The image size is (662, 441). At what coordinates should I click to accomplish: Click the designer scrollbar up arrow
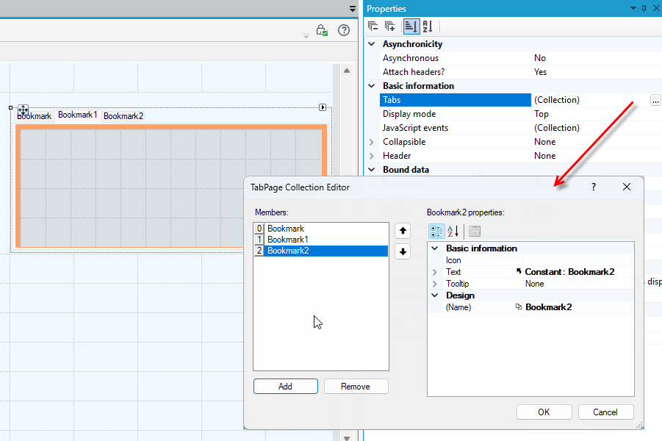[347, 71]
